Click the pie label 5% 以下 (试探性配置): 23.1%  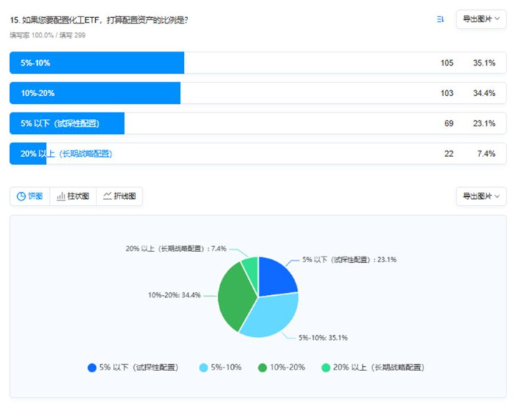(x=350, y=260)
